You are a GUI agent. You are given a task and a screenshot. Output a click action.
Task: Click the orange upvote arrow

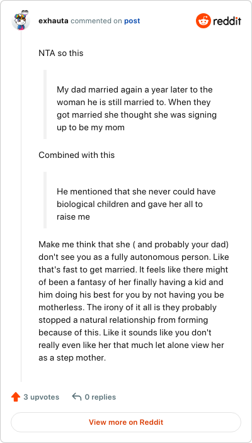tap(16, 397)
